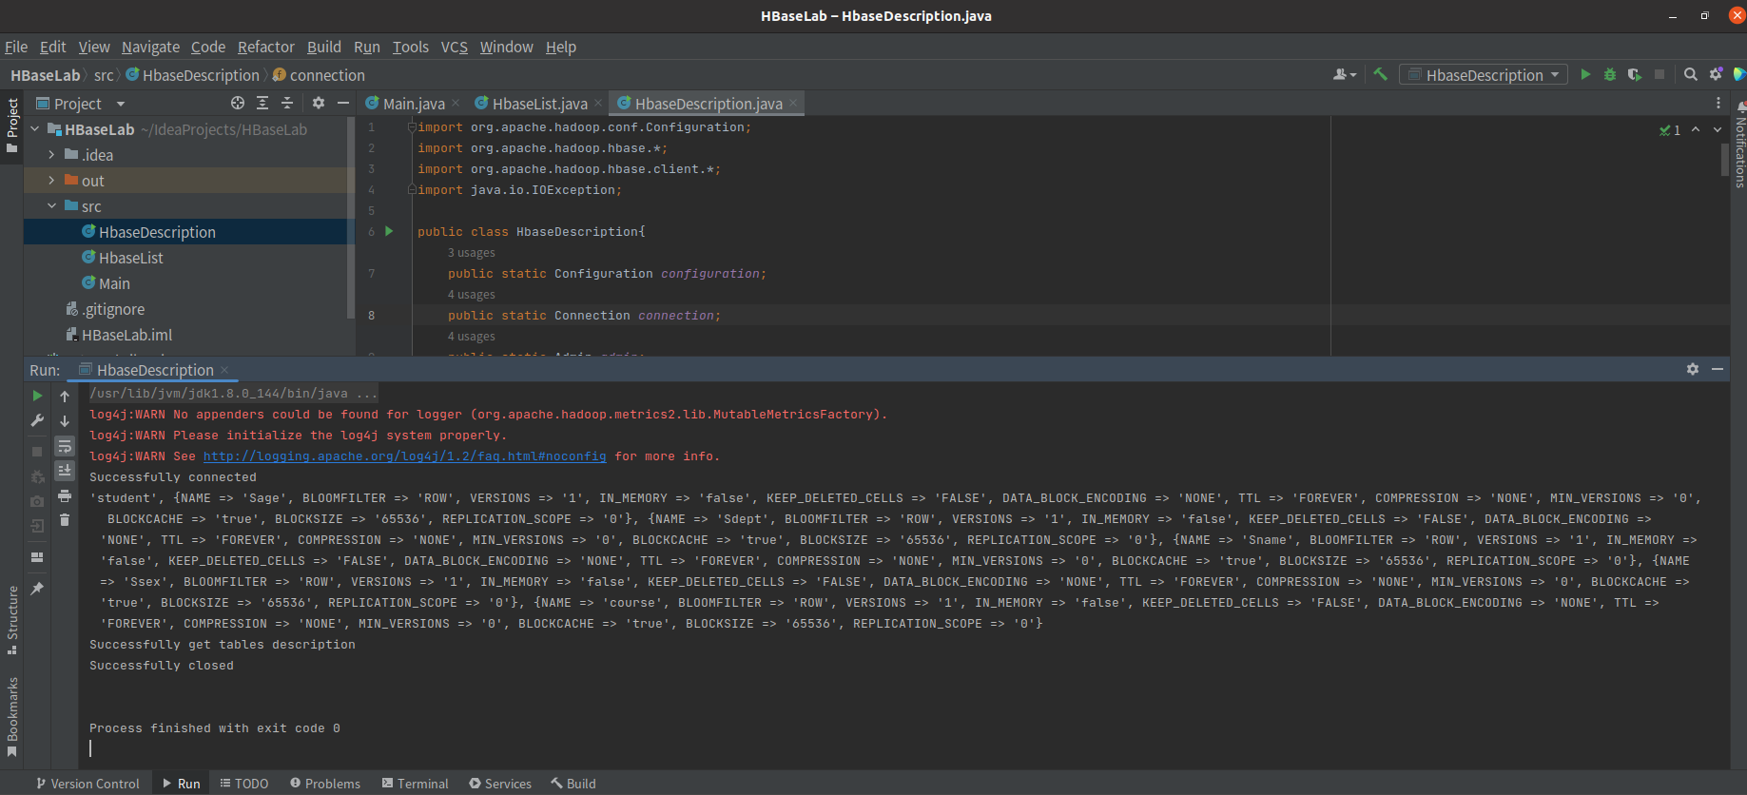
Task: Click the editor vertical scrollbar
Action: point(1724,160)
